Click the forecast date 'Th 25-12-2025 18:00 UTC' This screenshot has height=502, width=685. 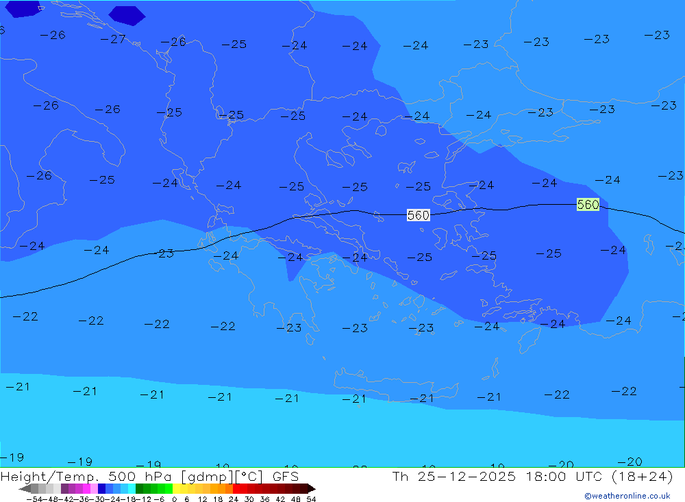(497, 476)
